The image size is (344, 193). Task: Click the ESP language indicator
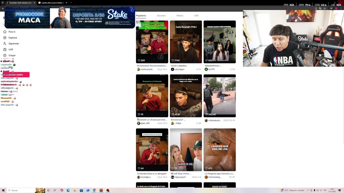pos(325,190)
